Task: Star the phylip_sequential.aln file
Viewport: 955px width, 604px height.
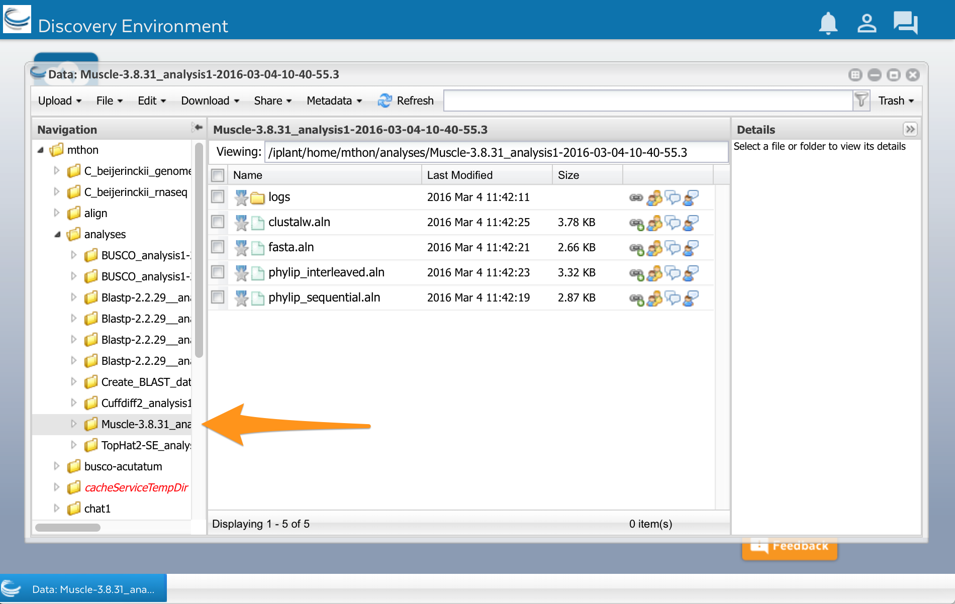Action: point(241,298)
